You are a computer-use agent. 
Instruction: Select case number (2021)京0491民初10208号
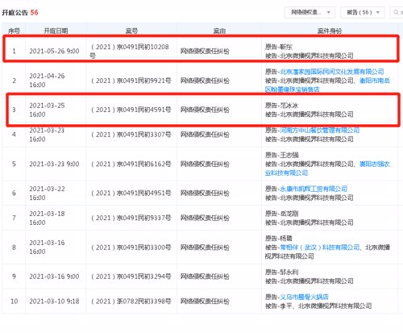[130, 51]
